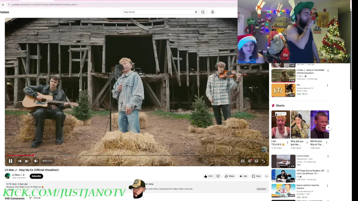Enter full screen mode
Screen dimensions: 358x201
263,161
